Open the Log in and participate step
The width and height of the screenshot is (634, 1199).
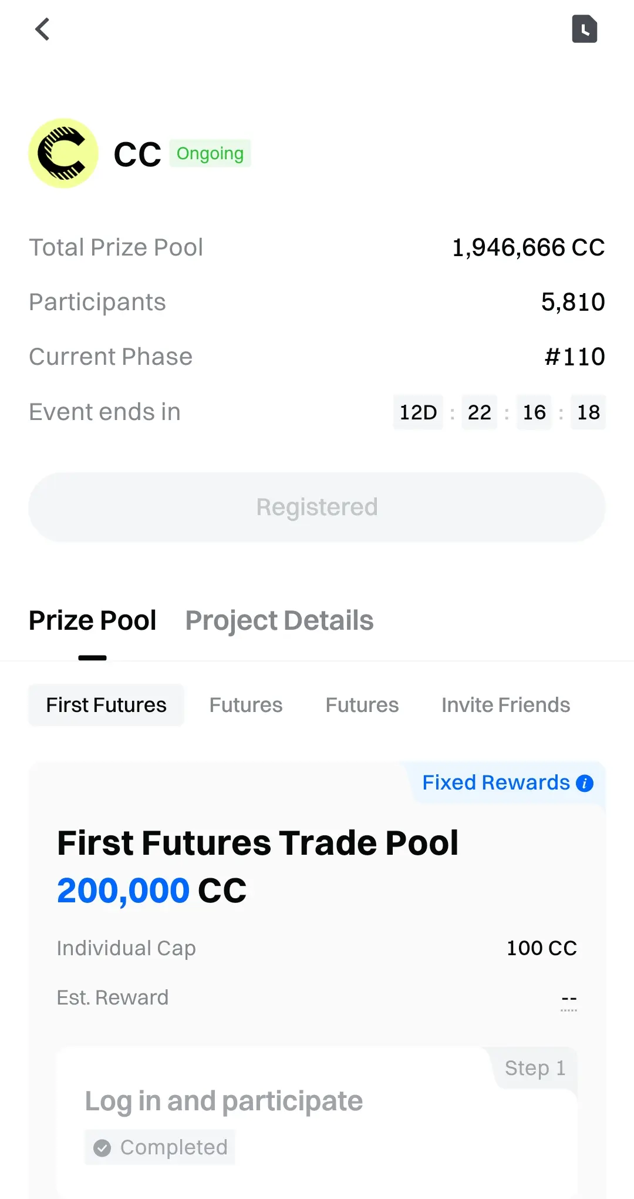click(224, 1101)
